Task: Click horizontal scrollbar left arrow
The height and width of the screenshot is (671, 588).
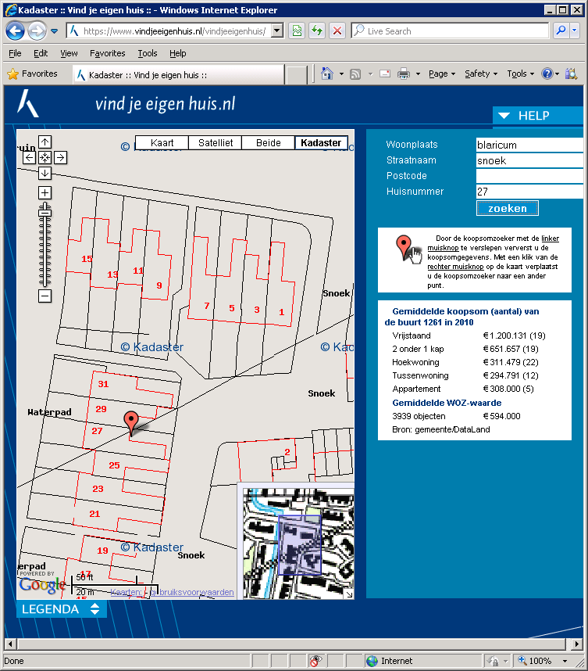Action: coord(10,644)
